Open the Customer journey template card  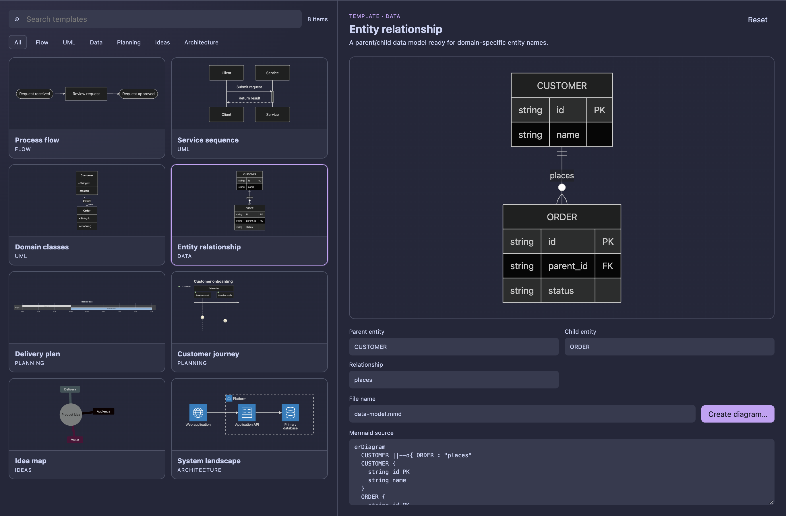tap(249, 321)
